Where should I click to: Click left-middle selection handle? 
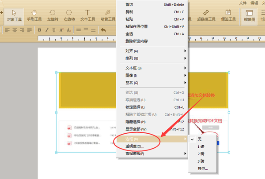(57, 113)
